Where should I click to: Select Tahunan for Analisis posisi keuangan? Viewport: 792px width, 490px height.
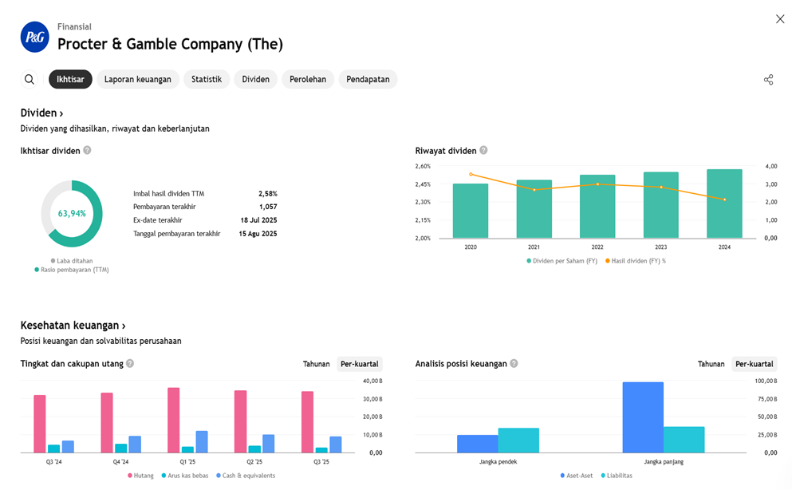click(x=711, y=364)
